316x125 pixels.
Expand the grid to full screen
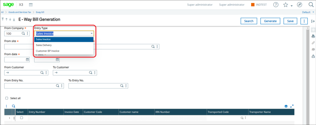(292, 106)
